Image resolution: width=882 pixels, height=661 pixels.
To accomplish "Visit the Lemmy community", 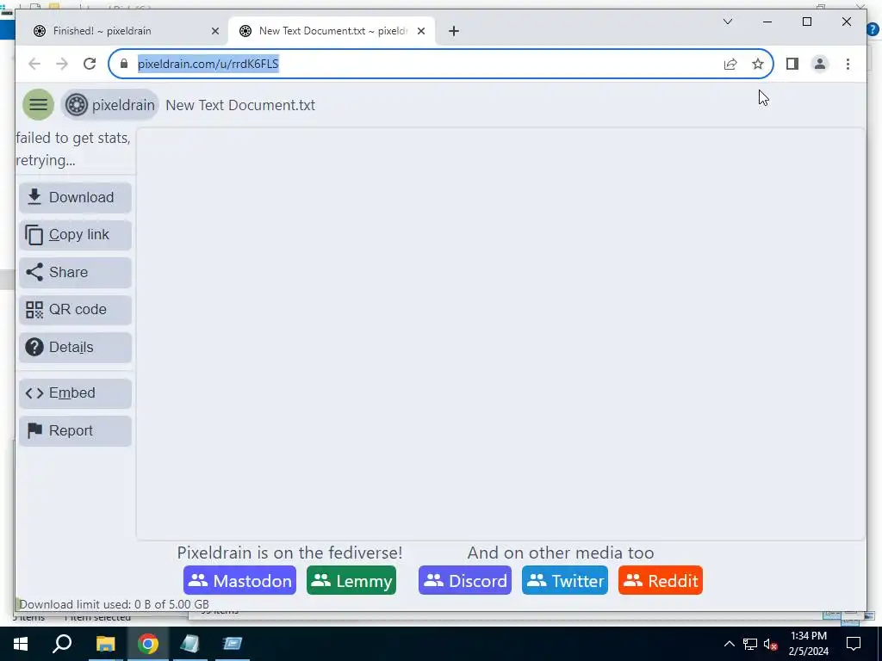I will [x=351, y=581].
